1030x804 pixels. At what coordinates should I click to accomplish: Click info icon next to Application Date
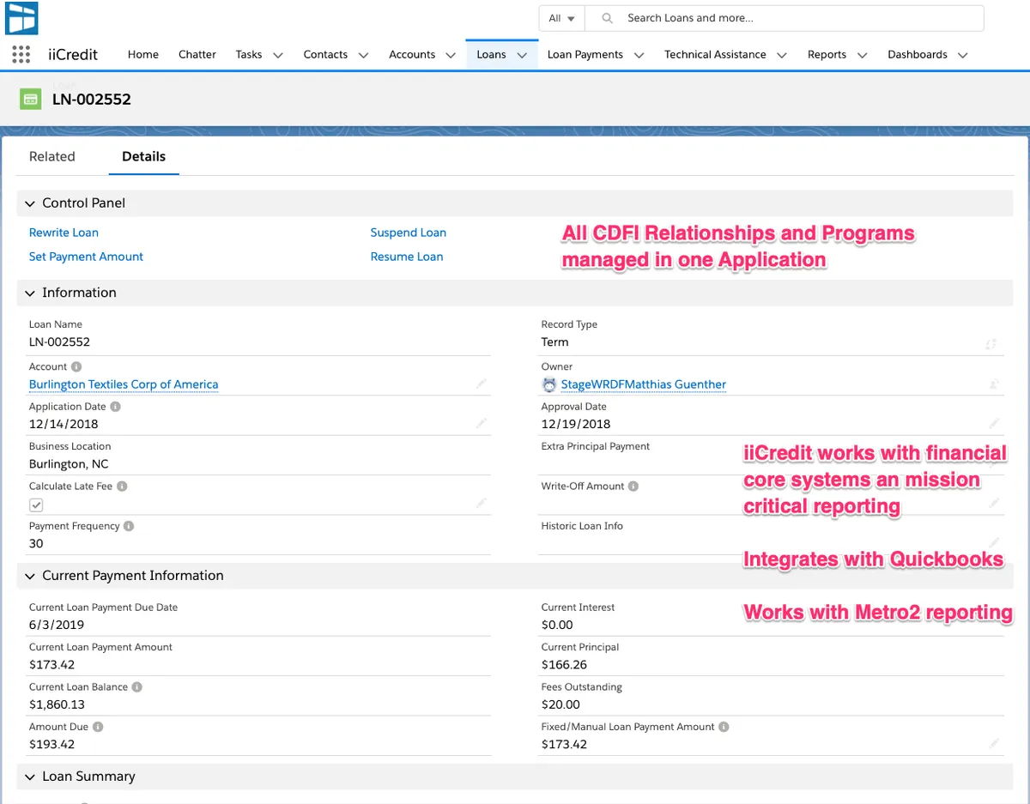[116, 407]
